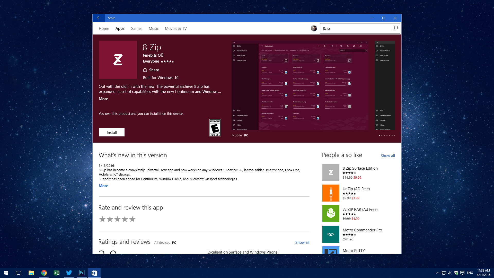Open the Music tab
Screen dimensions: 494x278
(154, 29)
